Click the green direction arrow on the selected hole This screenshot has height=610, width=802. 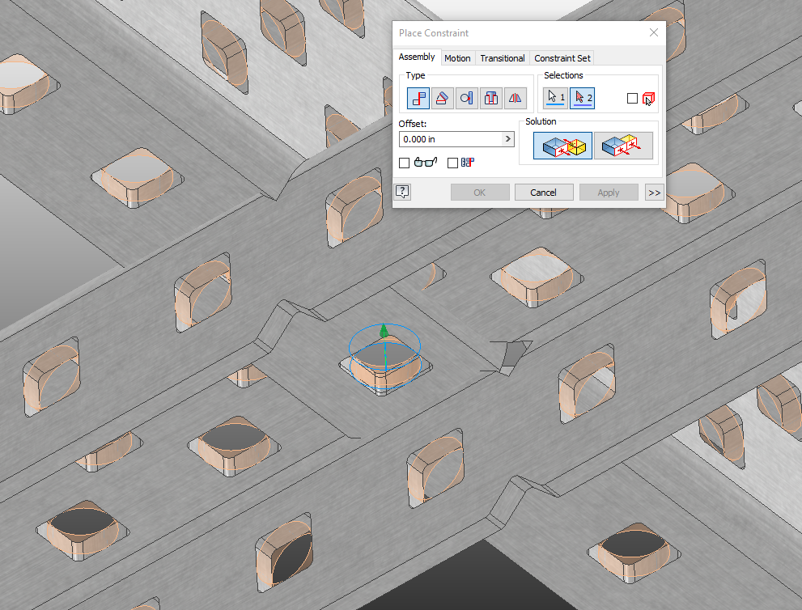(x=384, y=332)
